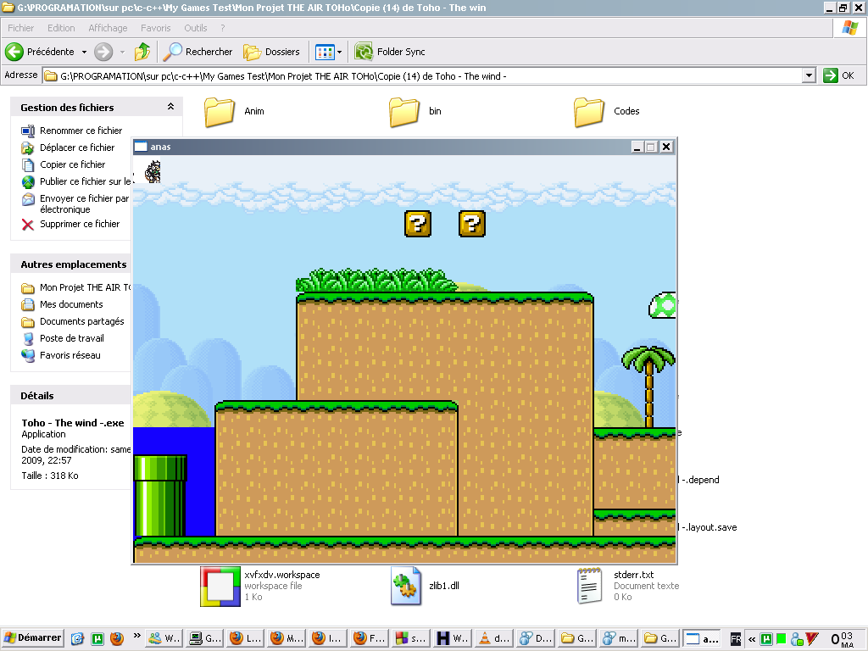Open the Folder Sync tool
The width and height of the screenshot is (868, 651).
[x=390, y=52]
